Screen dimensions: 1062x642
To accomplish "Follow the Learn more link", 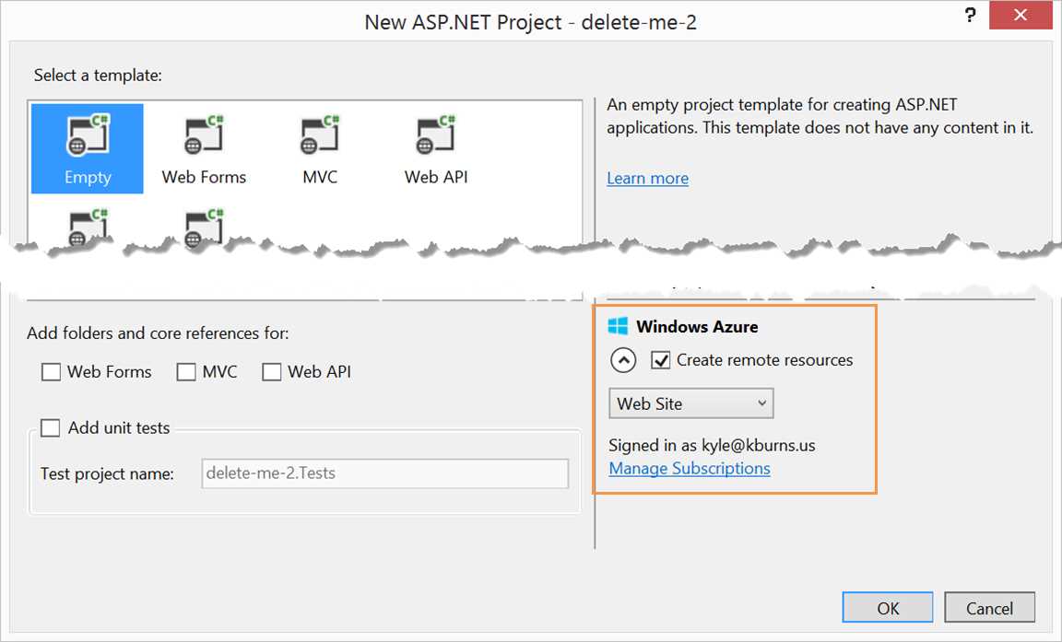I will click(647, 178).
